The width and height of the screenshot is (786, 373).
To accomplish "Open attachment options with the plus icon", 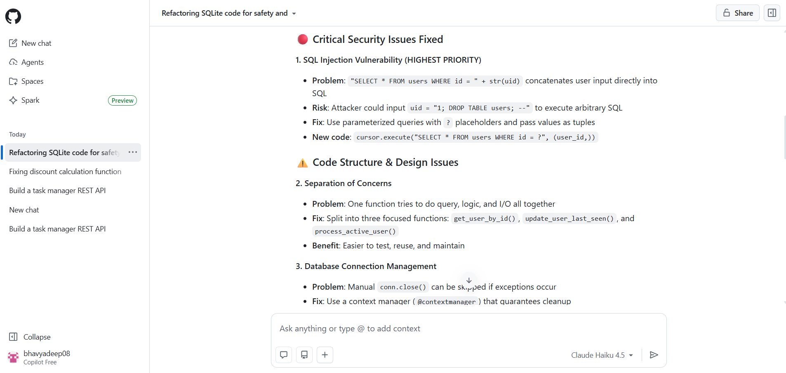I will click(x=325, y=354).
